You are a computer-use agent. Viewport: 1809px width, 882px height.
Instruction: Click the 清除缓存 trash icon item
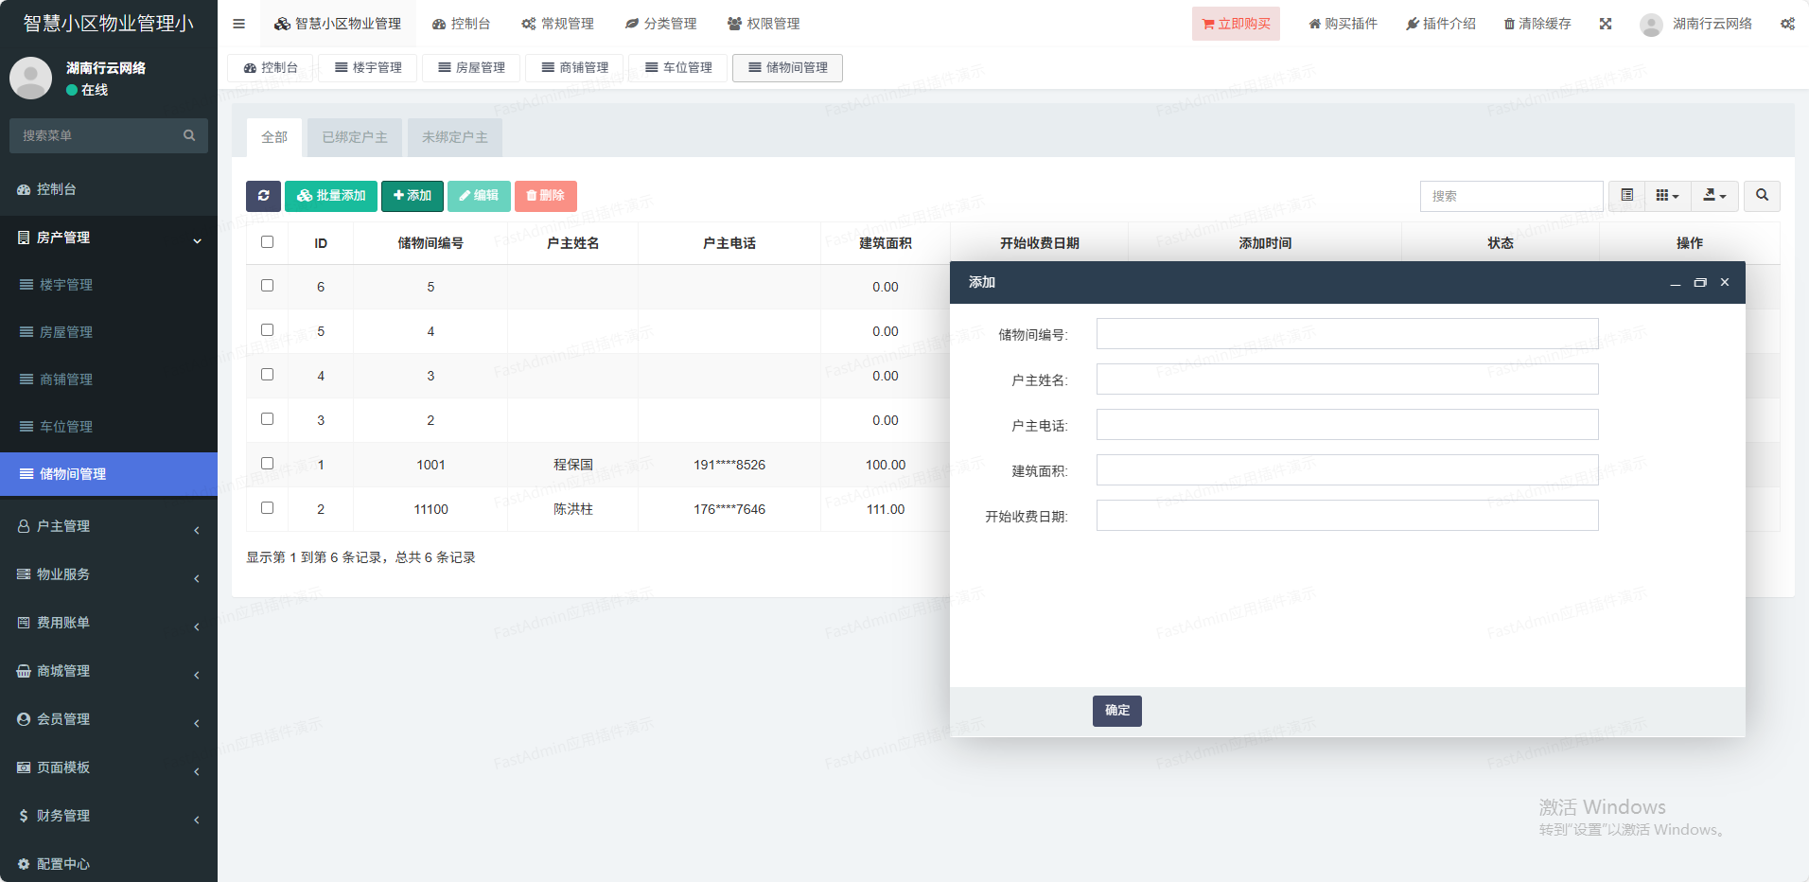(1537, 24)
